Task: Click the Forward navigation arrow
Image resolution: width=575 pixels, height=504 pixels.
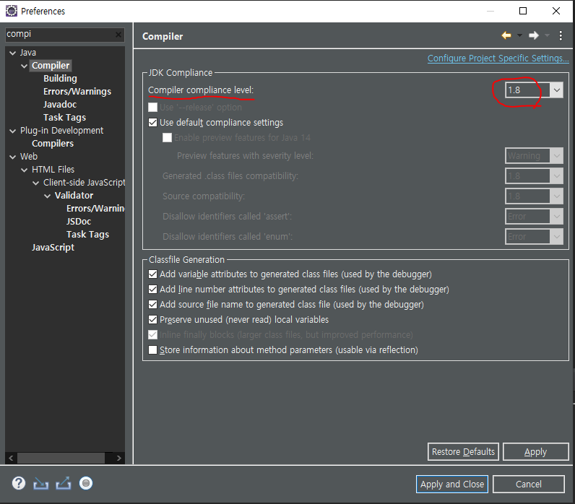Action: tap(534, 35)
